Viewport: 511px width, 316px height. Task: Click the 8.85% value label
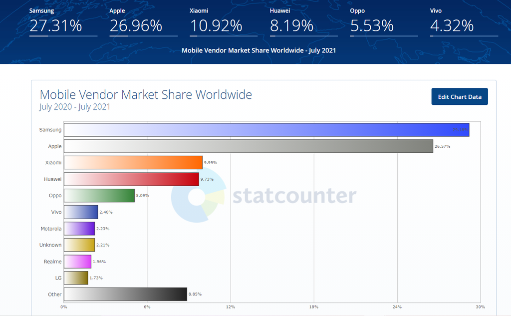point(195,294)
